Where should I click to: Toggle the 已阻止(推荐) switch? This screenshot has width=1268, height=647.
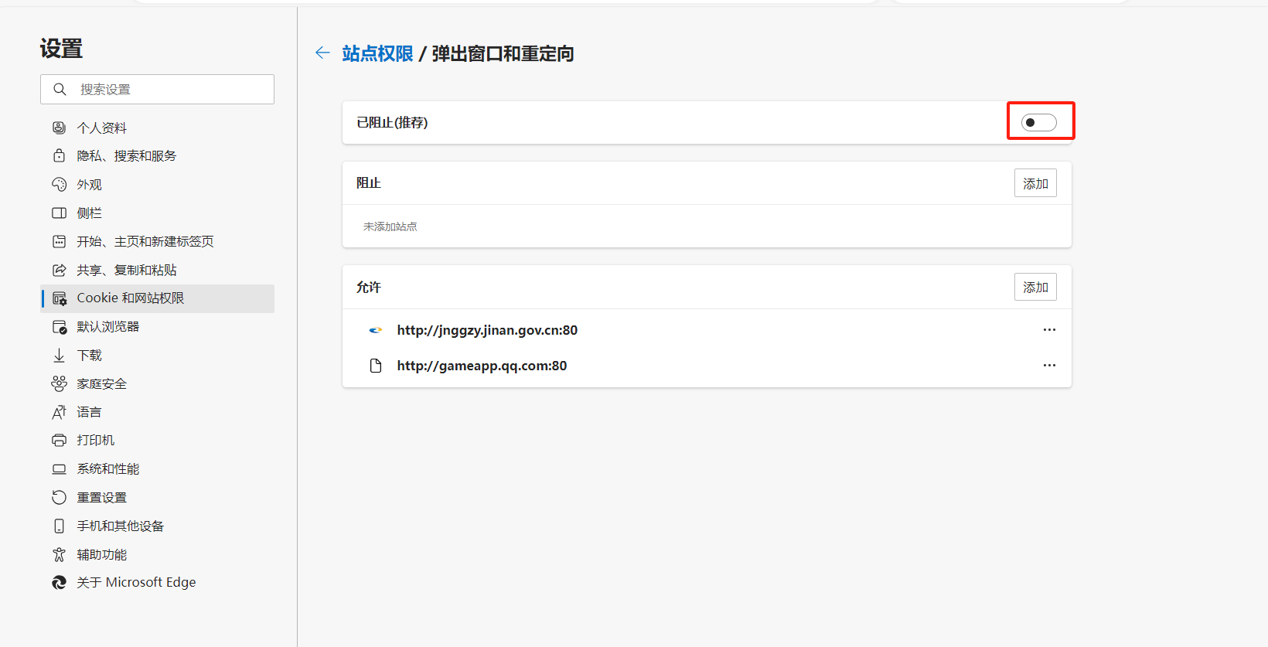click(x=1038, y=122)
